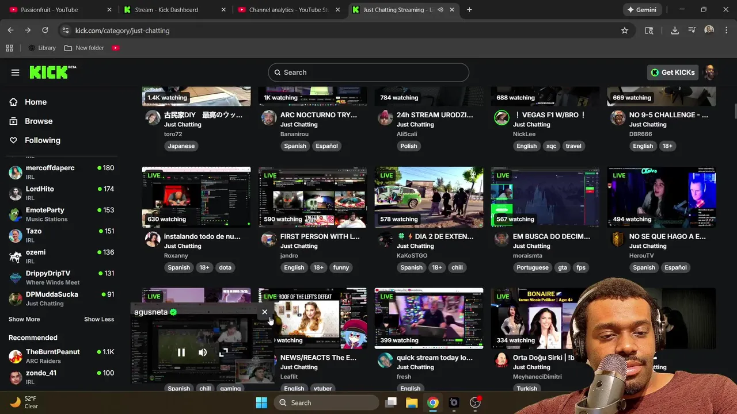Open Roxanny stream thumbnail
This screenshot has height=414, width=737.
(x=196, y=197)
